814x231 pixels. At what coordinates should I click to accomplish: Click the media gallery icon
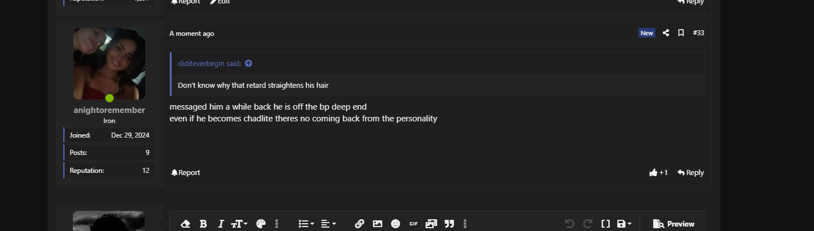[431, 224]
